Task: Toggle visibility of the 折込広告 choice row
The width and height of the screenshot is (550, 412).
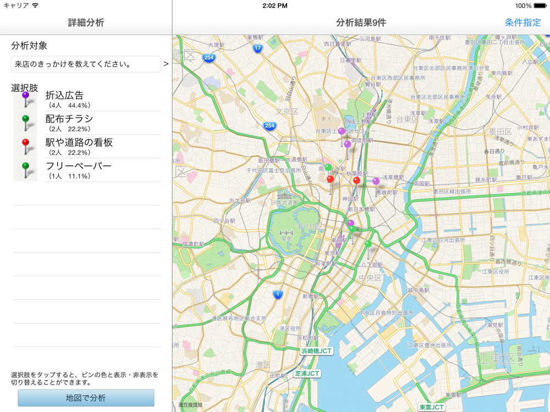Action: [x=99, y=99]
